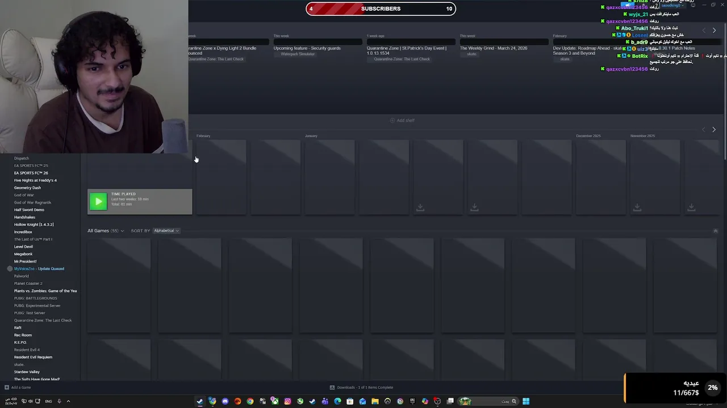Click the ENG language indicator in tray
The height and width of the screenshot is (408, 727).
point(48,401)
